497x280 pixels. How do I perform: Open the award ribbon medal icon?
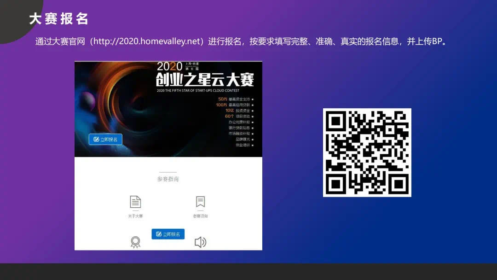pos(135,242)
